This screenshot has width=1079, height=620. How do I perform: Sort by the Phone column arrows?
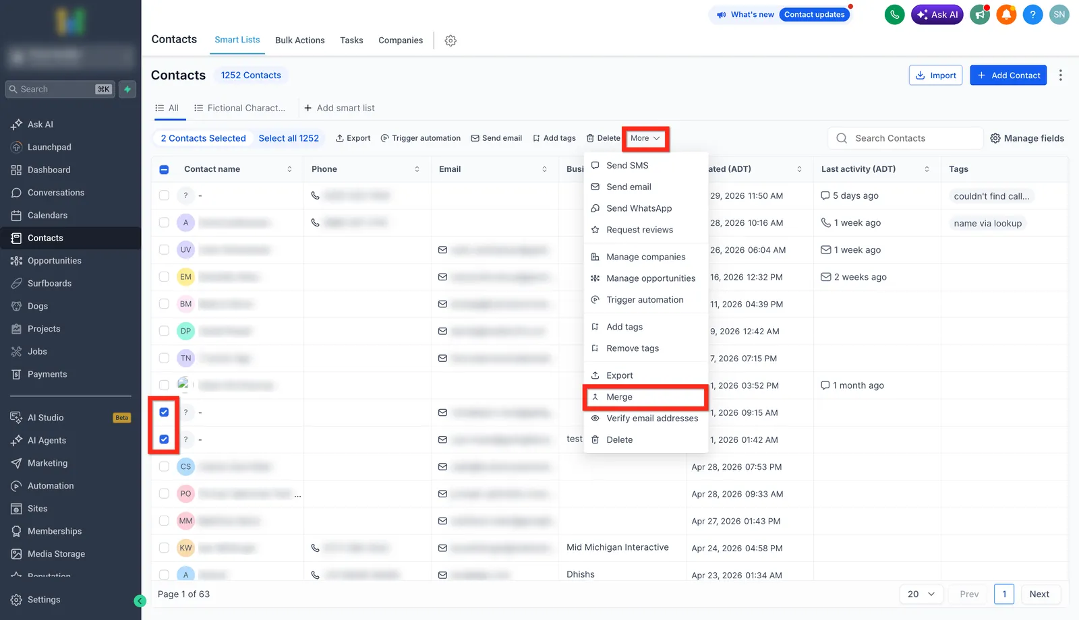pos(417,169)
